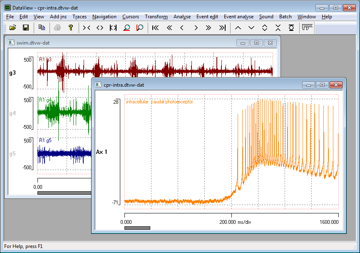Open the Traces menu
Viewport: 360px width, 253px height.
[x=79, y=17]
